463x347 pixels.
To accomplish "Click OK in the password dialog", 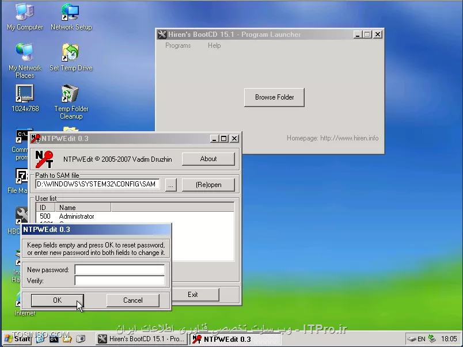I will [57, 300].
